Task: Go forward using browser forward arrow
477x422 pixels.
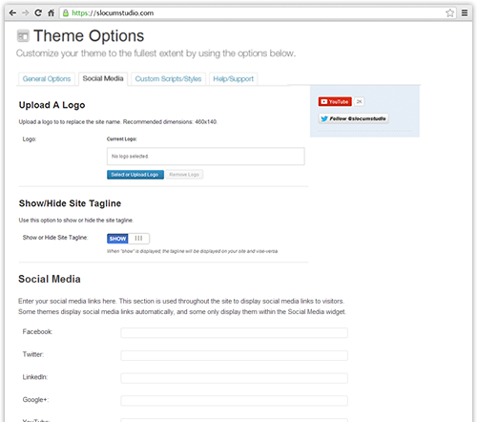Action: tap(26, 13)
